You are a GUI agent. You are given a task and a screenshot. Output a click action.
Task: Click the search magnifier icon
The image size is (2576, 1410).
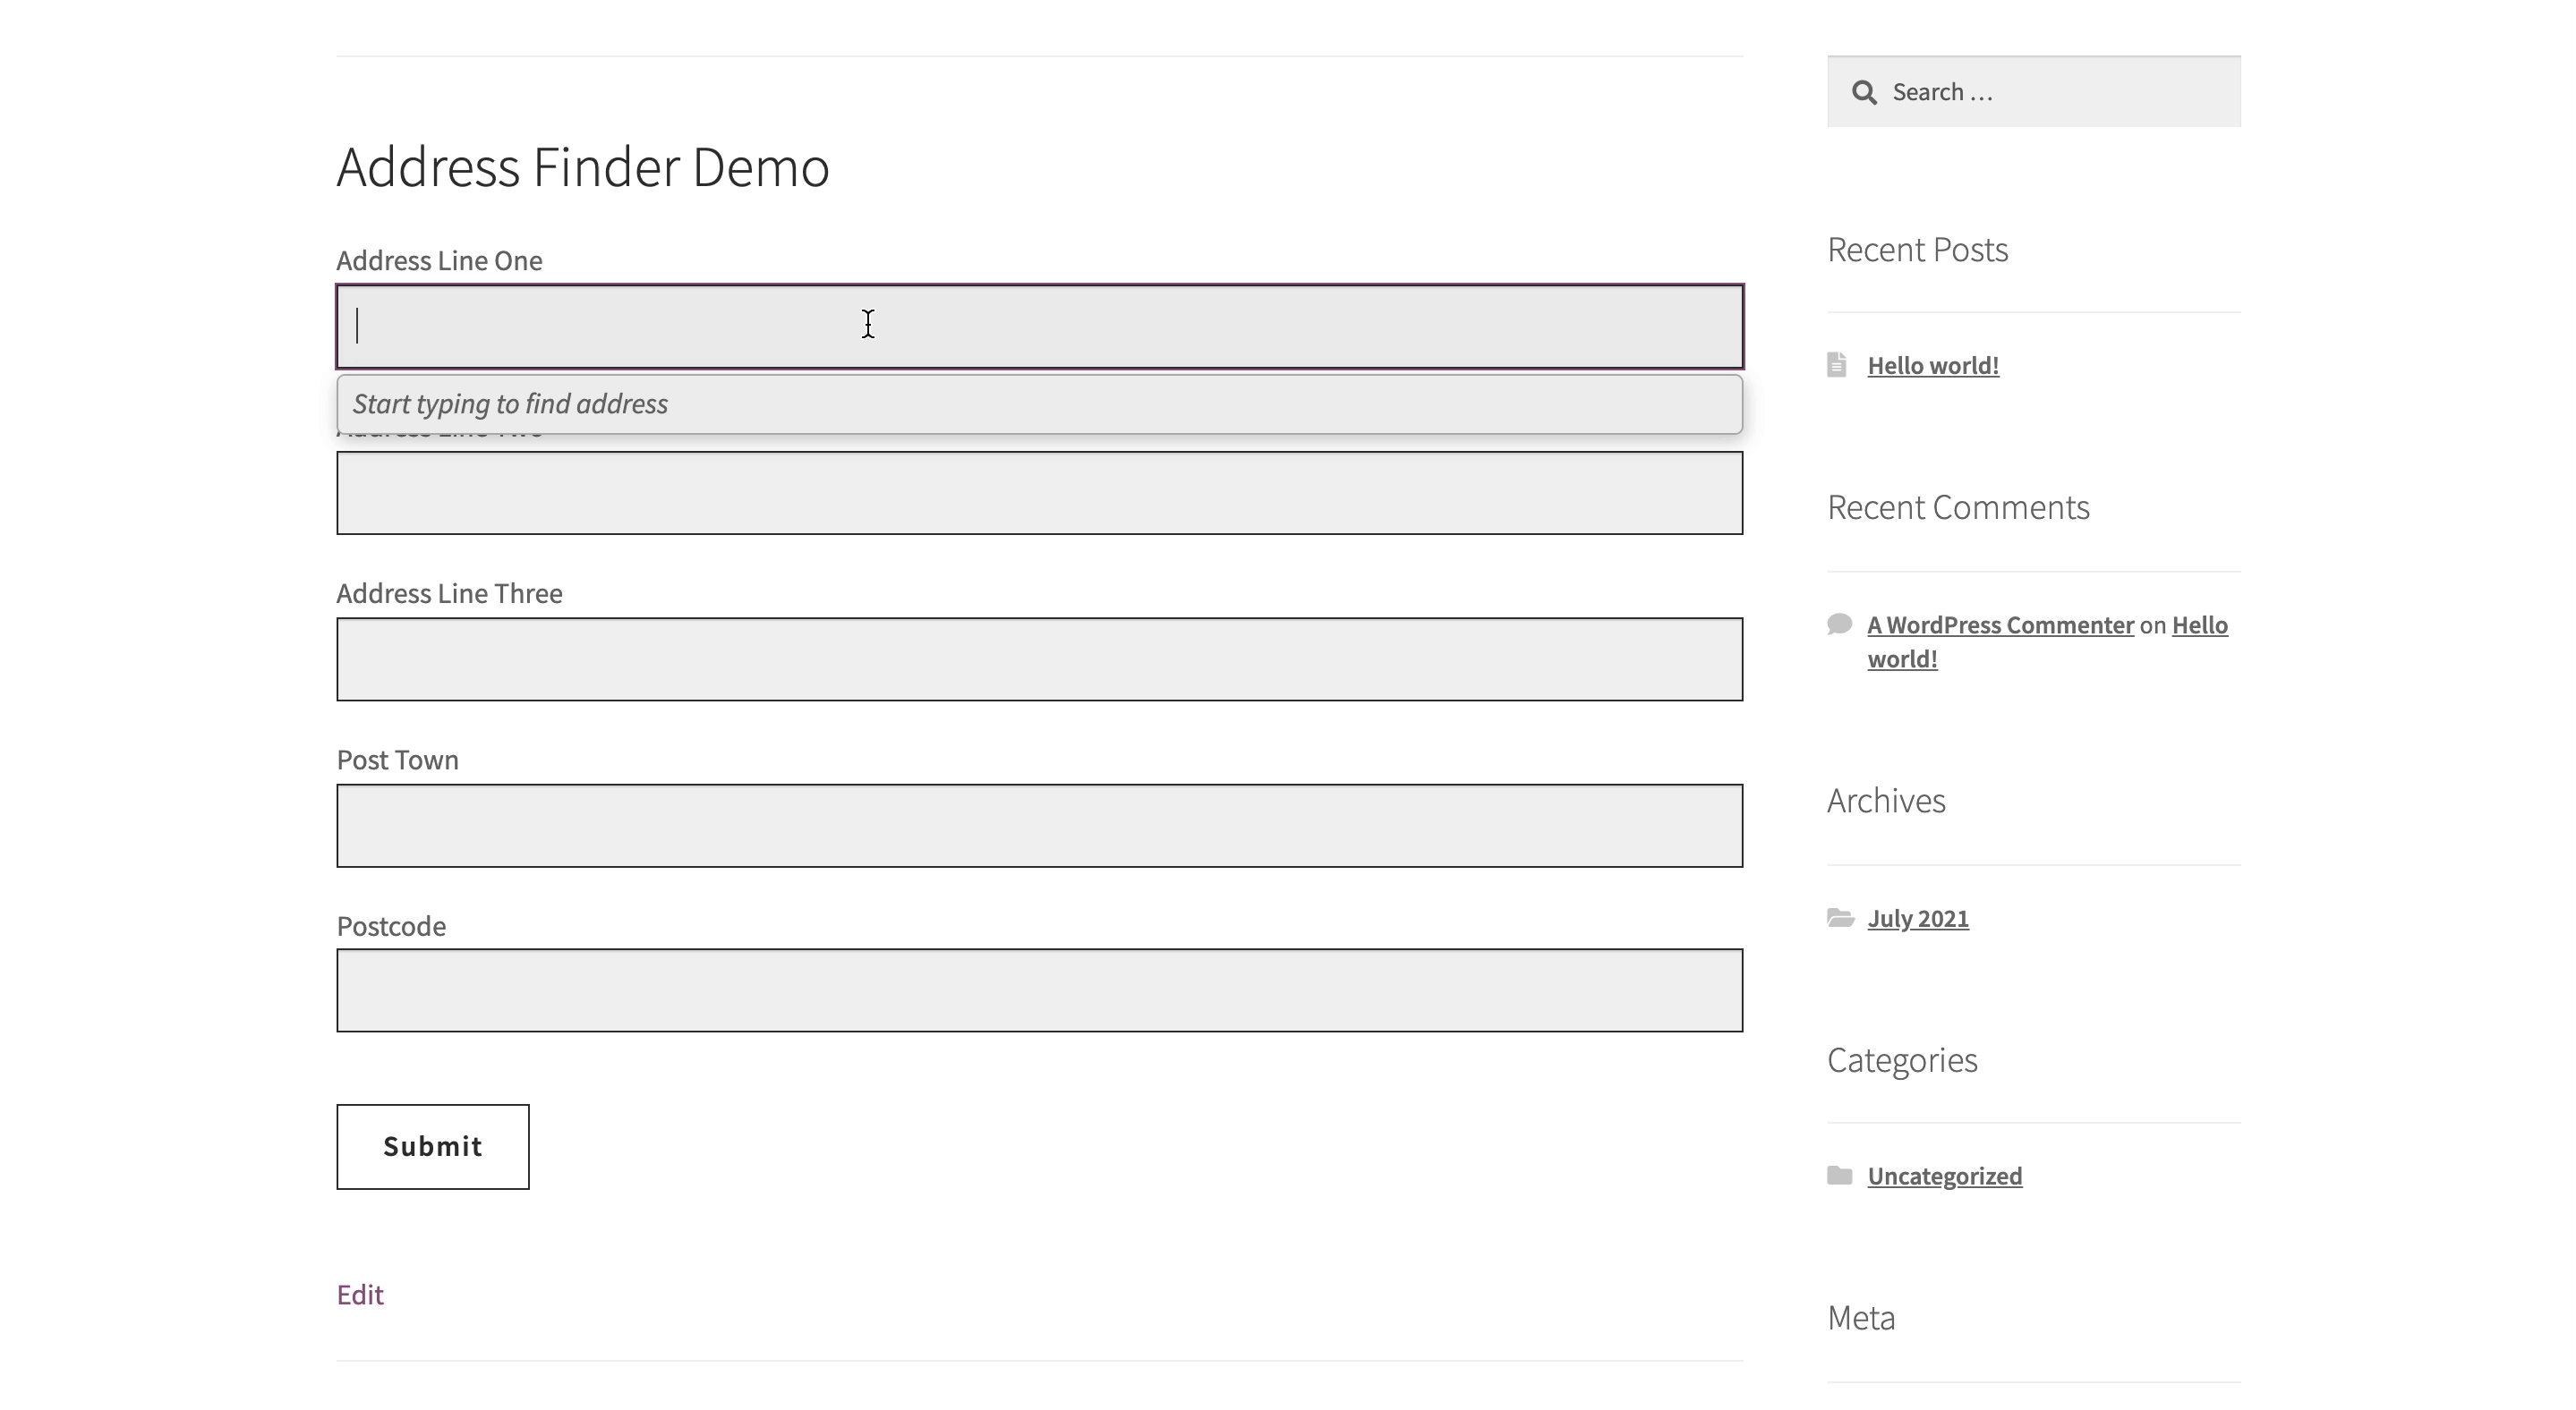tap(1864, 91)
